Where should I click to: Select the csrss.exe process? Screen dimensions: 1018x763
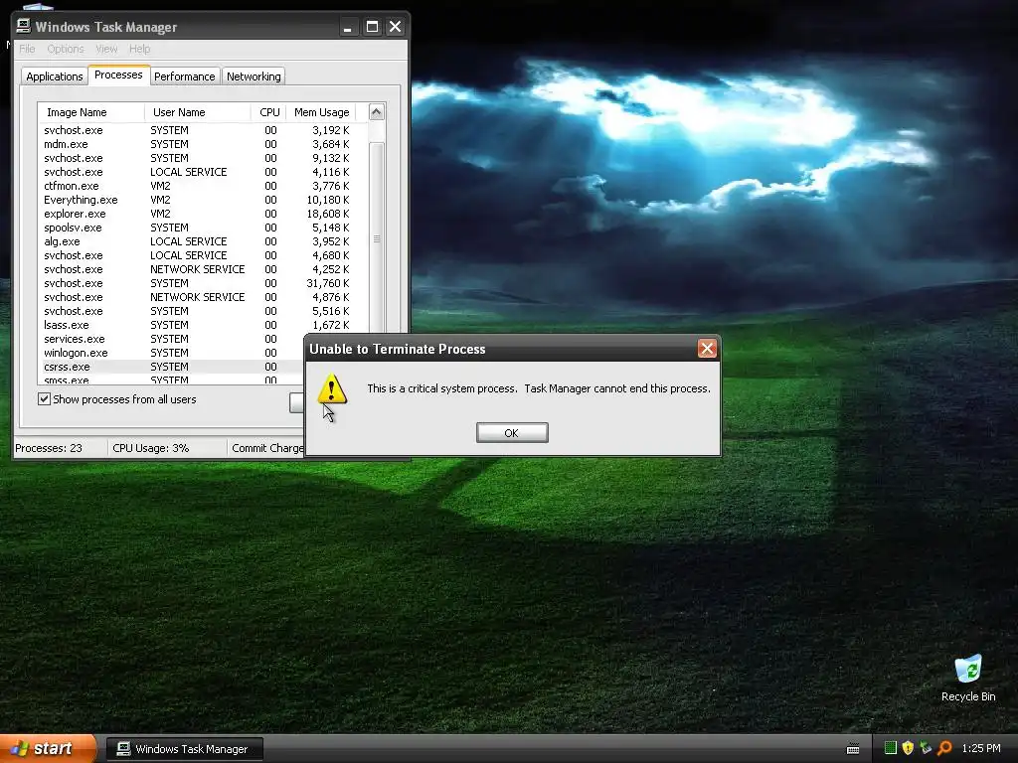pos(172,367)
